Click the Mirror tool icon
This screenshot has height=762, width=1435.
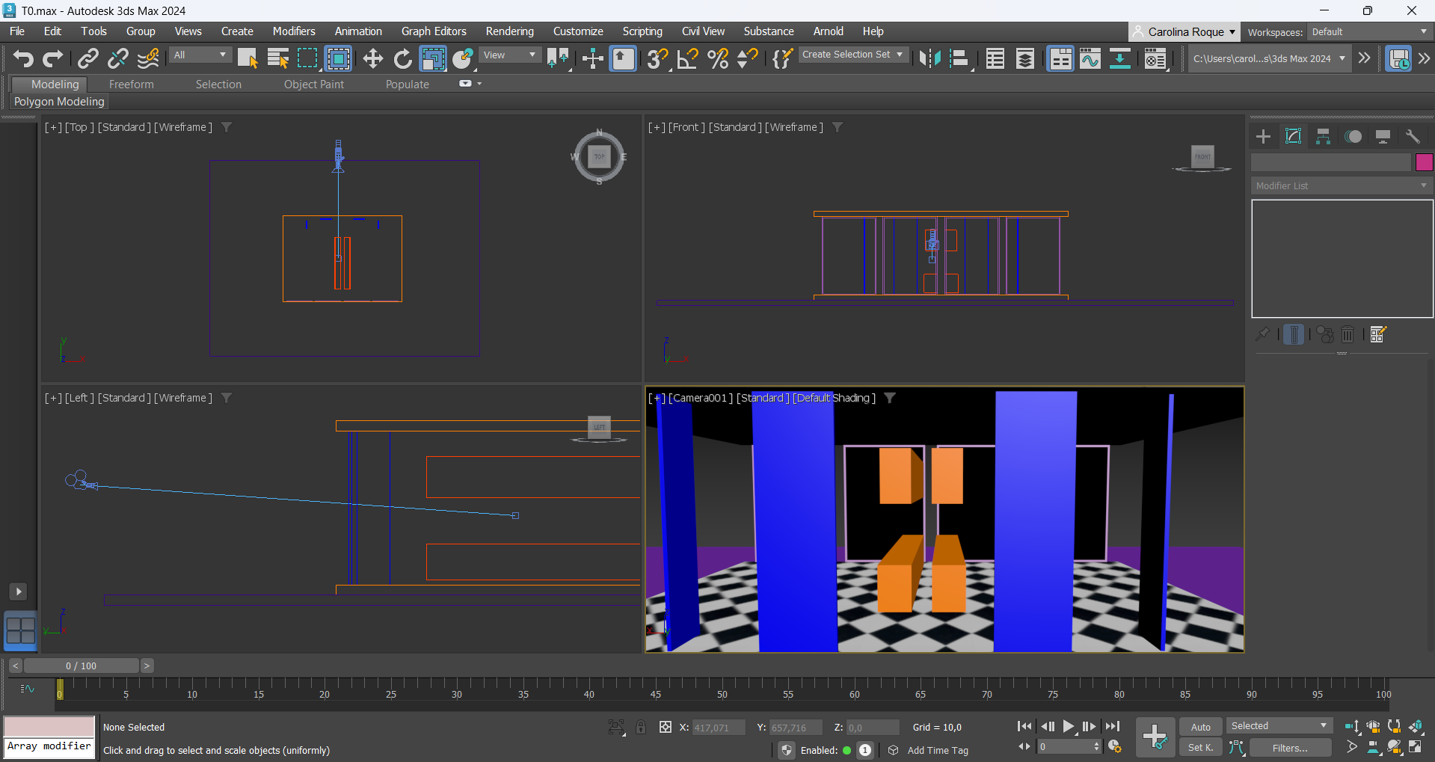[929, 58]
